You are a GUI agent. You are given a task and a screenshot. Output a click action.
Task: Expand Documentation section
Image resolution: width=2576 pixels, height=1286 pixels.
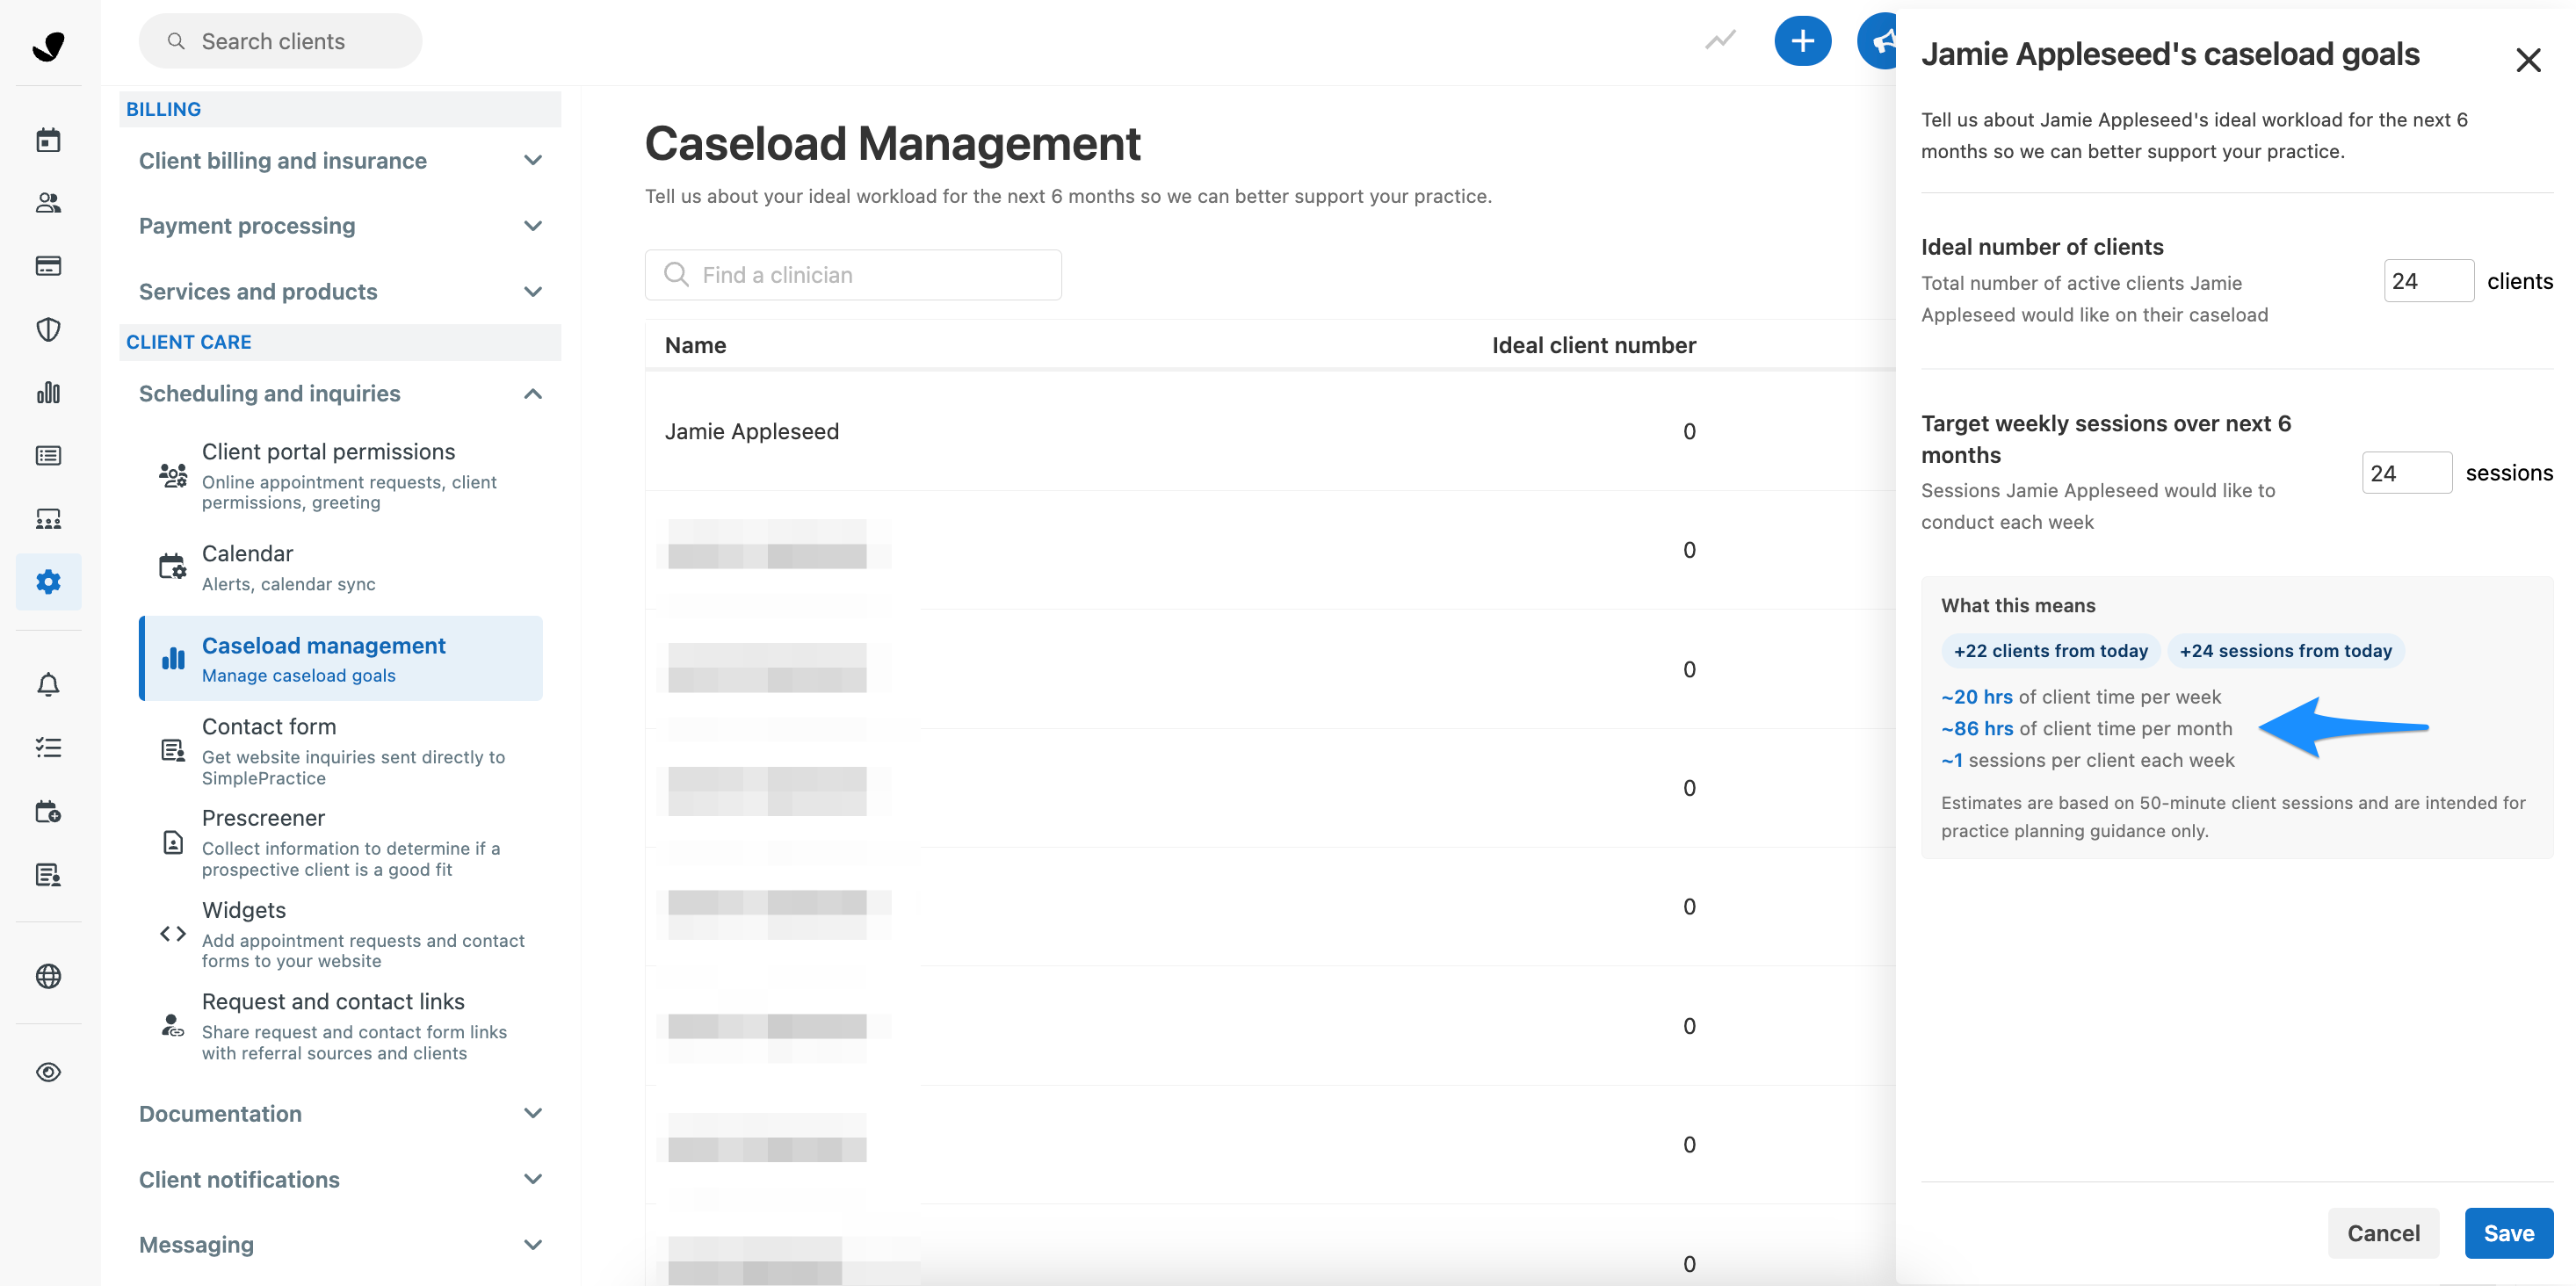click(340, 1114)
